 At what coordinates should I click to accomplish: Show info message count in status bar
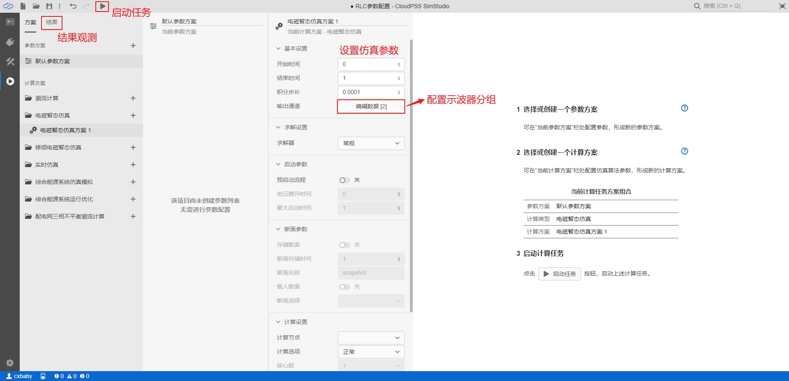coord(85,376)
